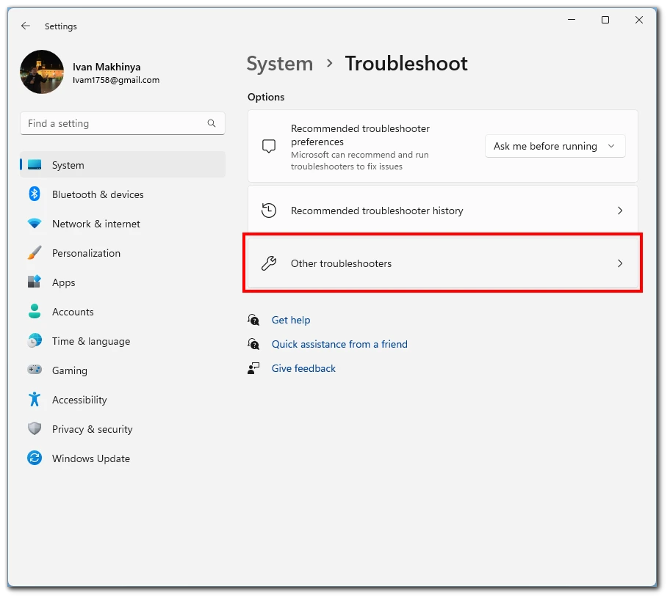Expand Recommended troubleshooter history chevron

pyautogui.click(x=620, y=211)
